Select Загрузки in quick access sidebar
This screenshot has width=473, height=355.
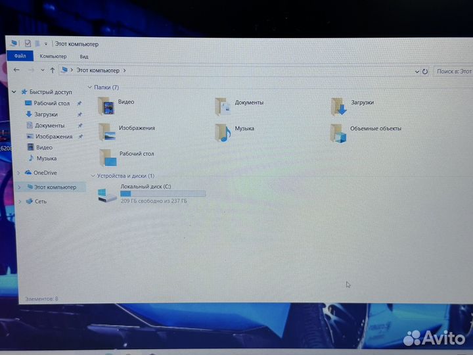click(x=46, y=114)
